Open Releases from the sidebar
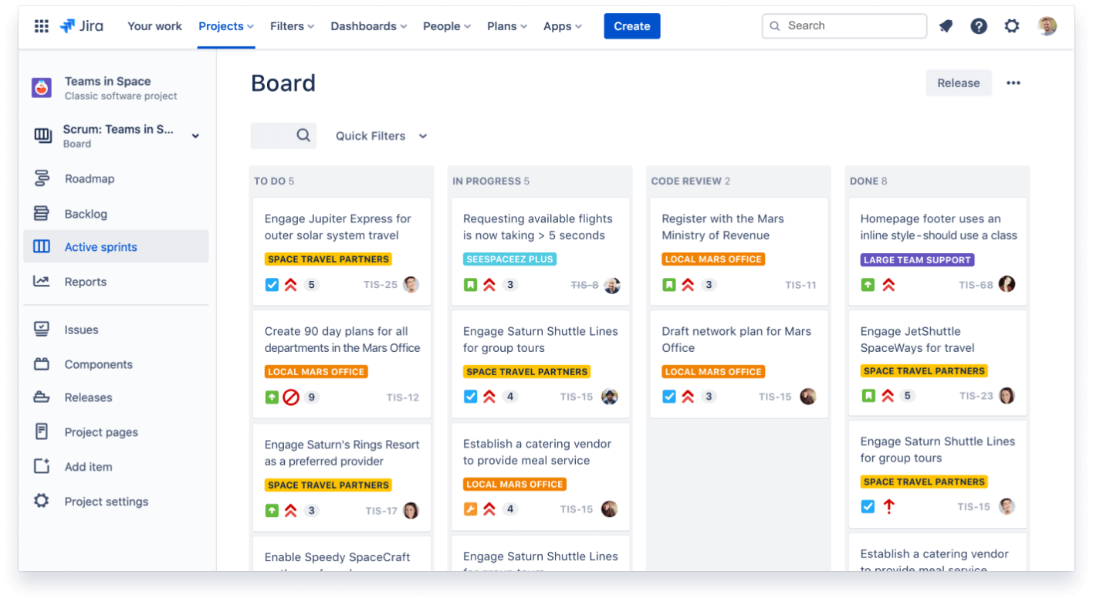Image resolution: width=1093 pixels, height=602 pixels. (x=87, y=397)
